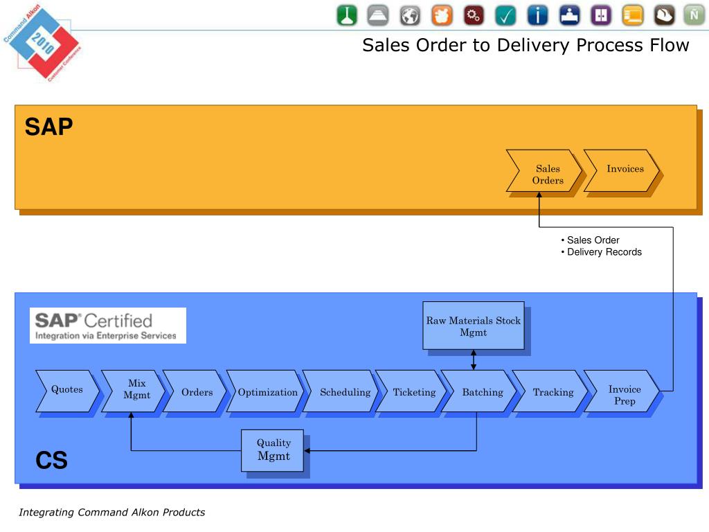This screenshot has height=532, width=709.
Task: Click the Quotes process step
Action: point(67,391)
